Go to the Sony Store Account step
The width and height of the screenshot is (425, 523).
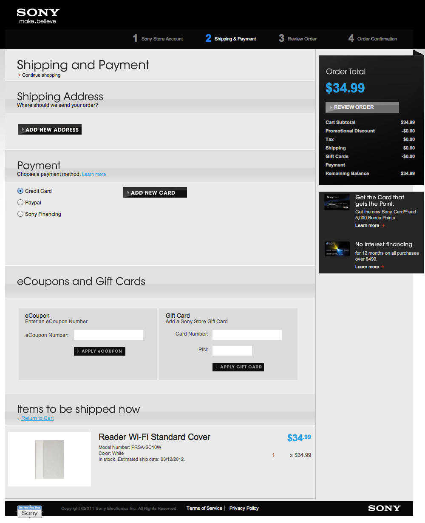158,38
